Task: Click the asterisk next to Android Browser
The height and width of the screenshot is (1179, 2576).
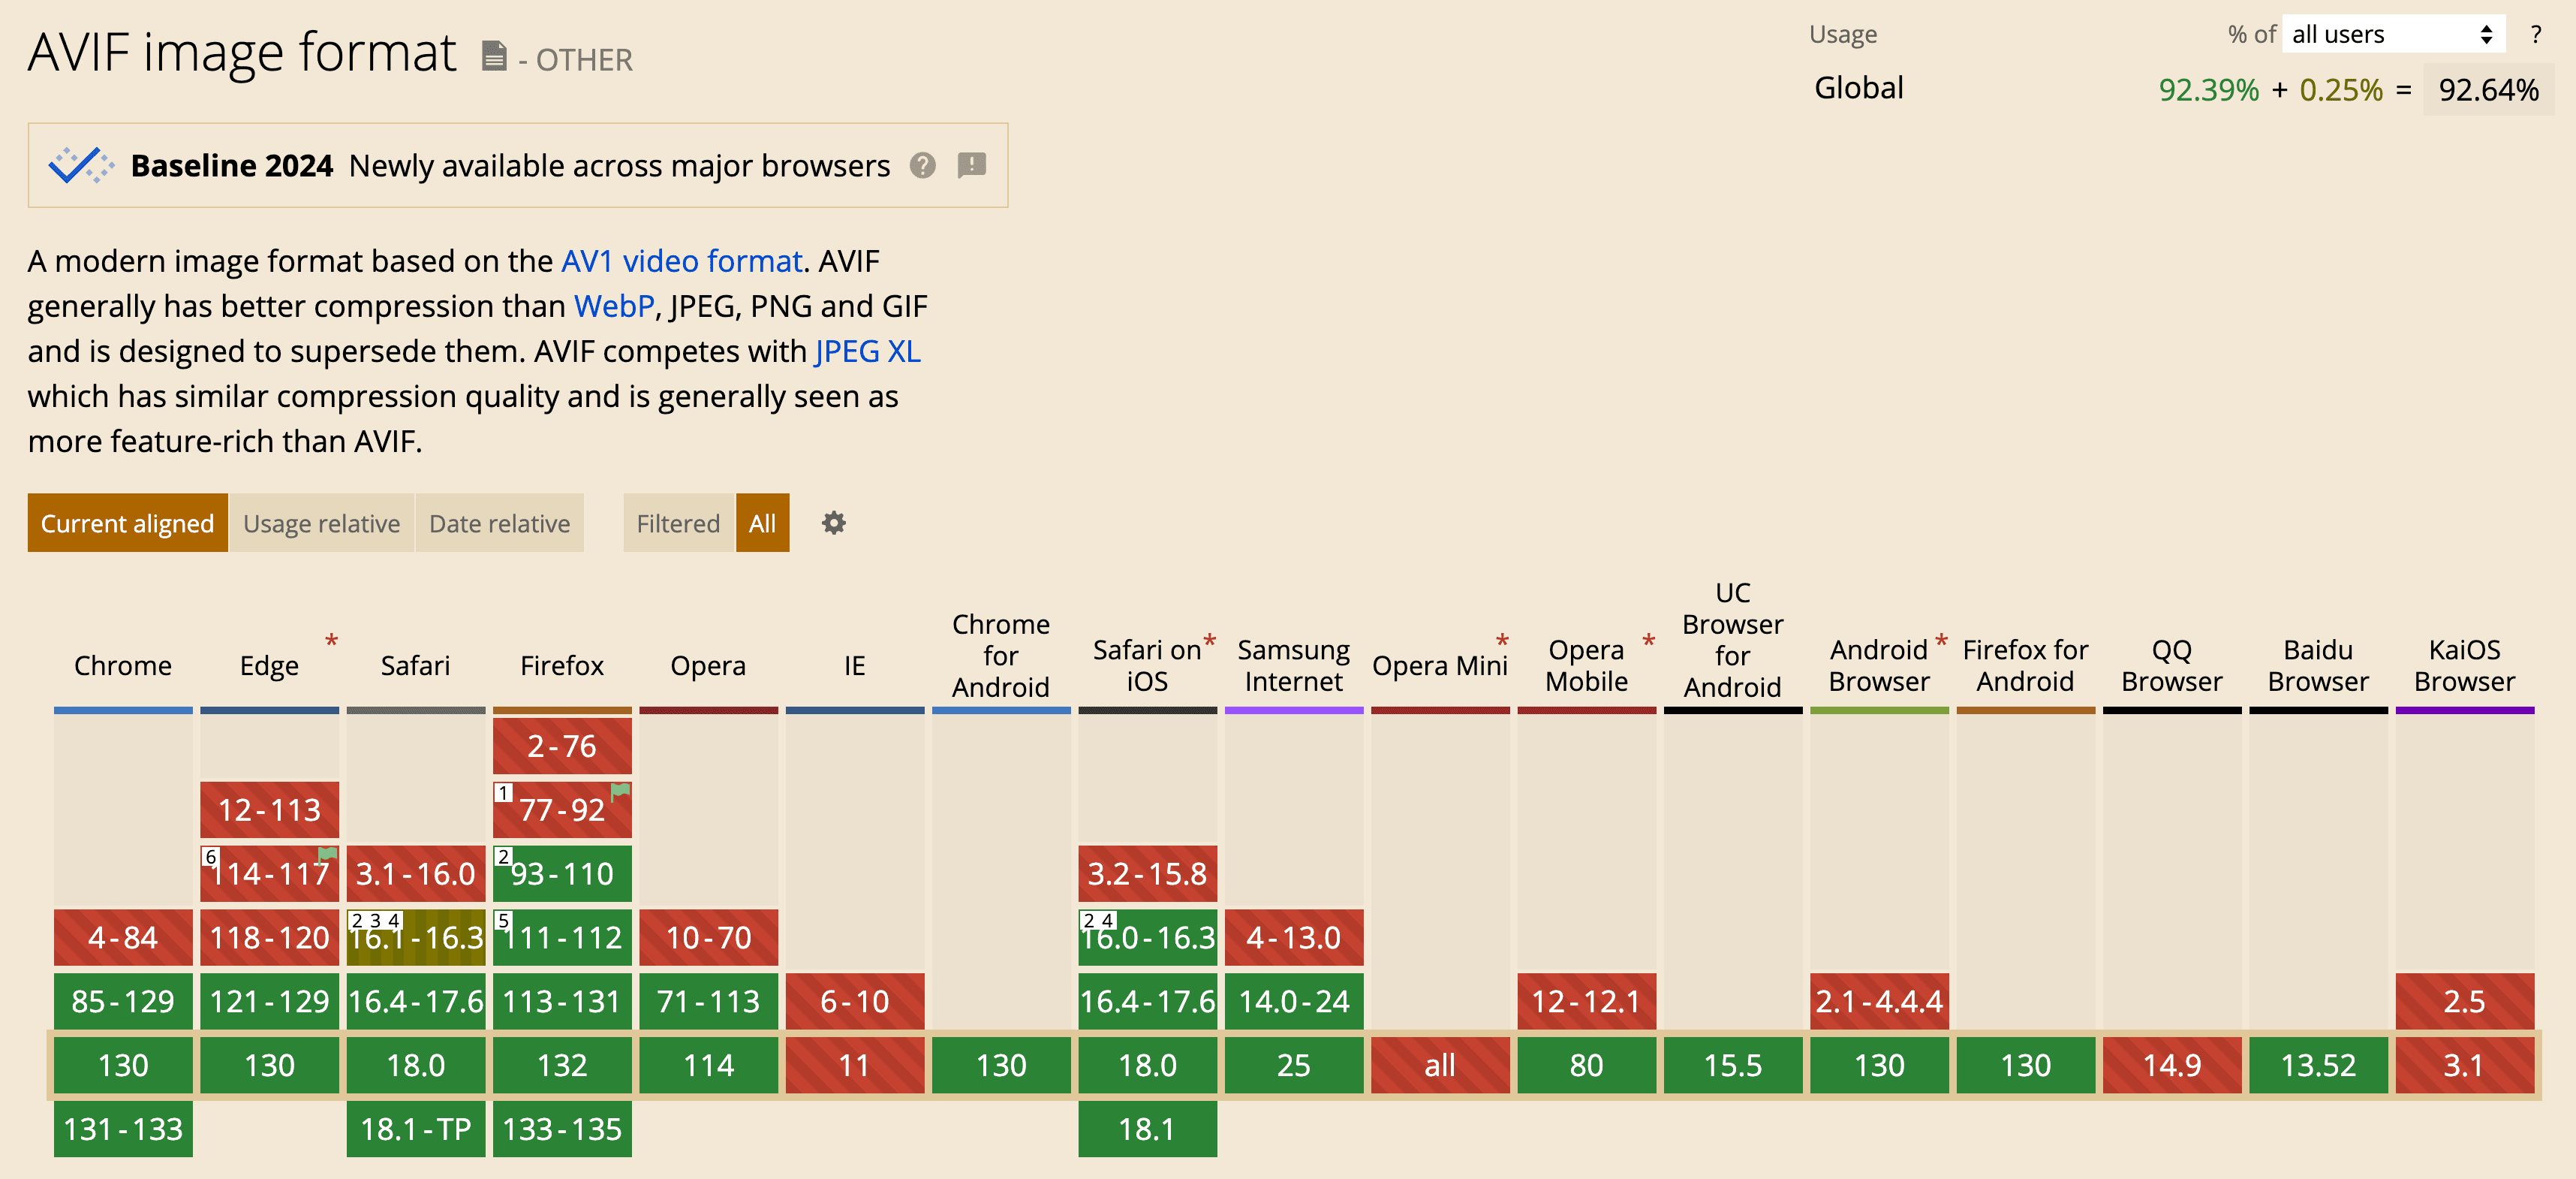Action: 1940,641
